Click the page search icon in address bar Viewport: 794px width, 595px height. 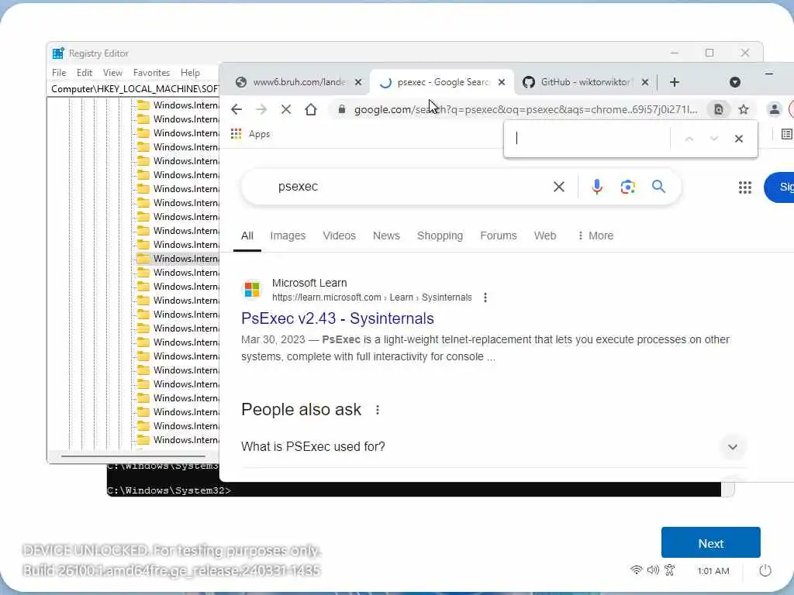719,109
